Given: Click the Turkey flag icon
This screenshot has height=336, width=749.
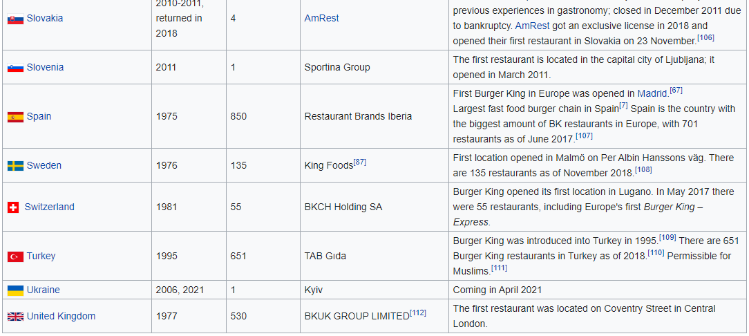Looking at the screenshot, I should (x=15, y=256).
